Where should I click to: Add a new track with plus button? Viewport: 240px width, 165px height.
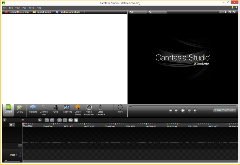click(x=20, y=146)
